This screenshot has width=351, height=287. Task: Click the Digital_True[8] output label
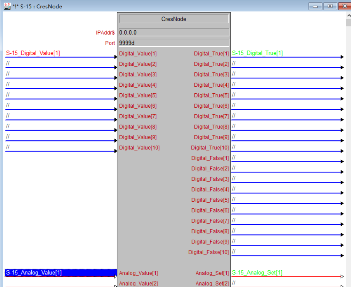211,127
